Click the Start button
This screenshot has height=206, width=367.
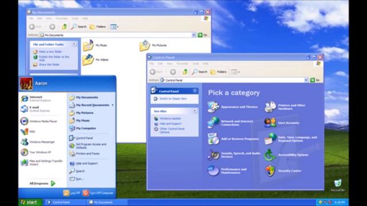[x=30, y=202]
